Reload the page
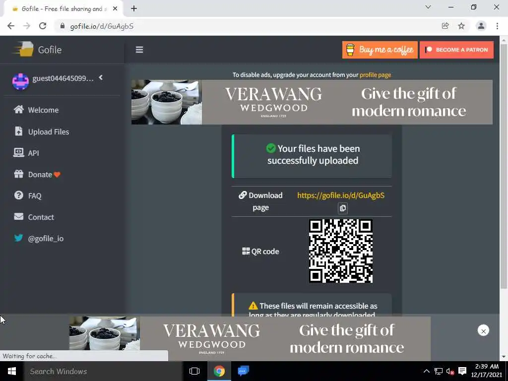 pyautogui.click(x=43, y=26)
